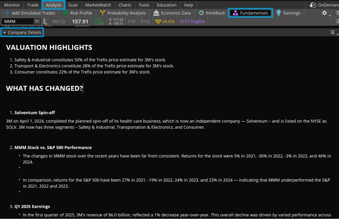Image resolution: width=339 pixels, height=219 pixels.
Task: Click the bullet about first quarter 2025 revenue
Action: point(177,215)
